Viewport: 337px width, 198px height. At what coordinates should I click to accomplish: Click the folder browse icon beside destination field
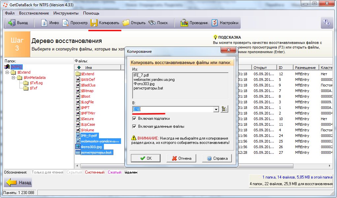tap(224, 109)
